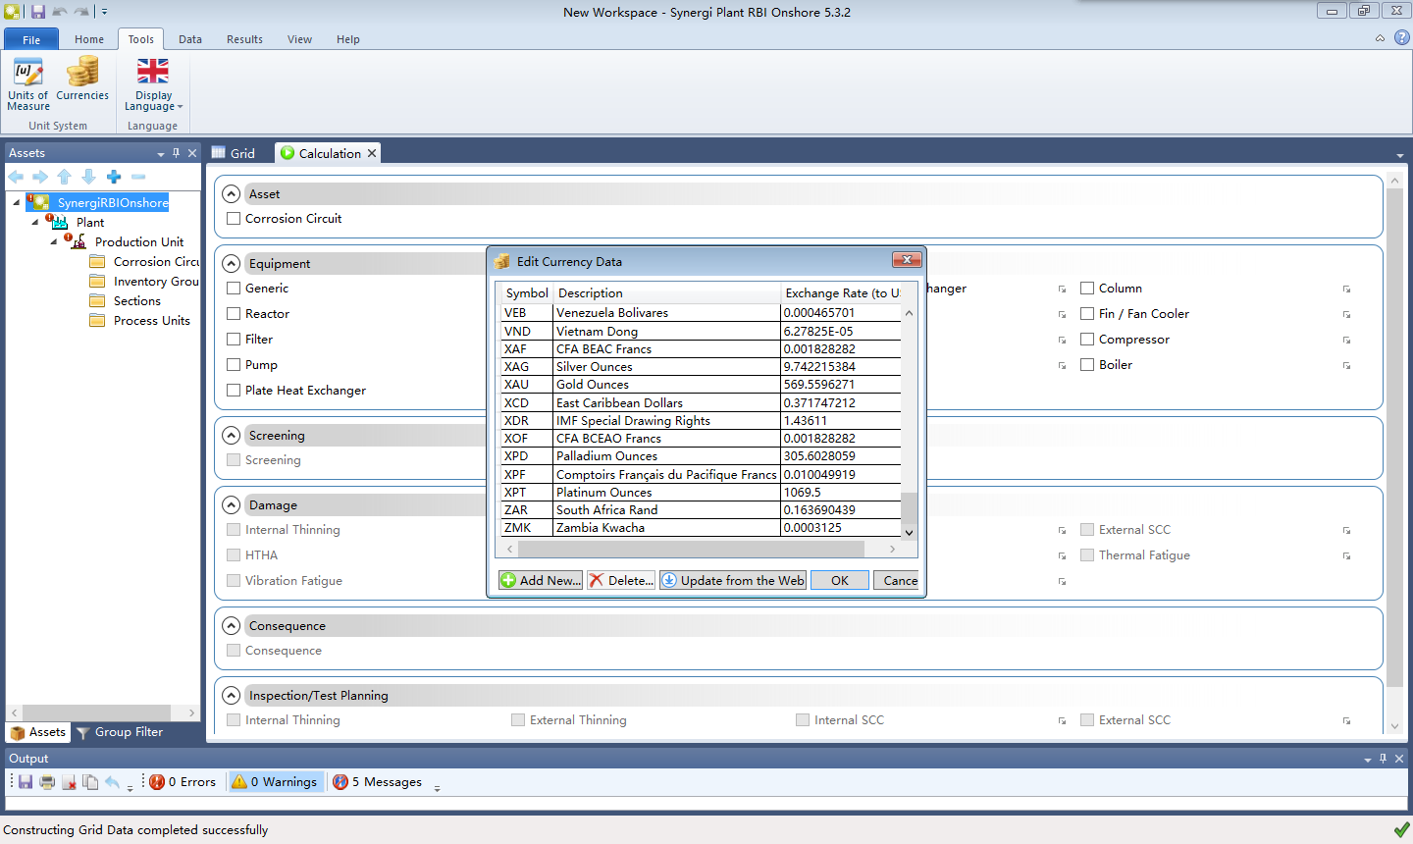Click currency list vertical scrollbar thumb

909,508
